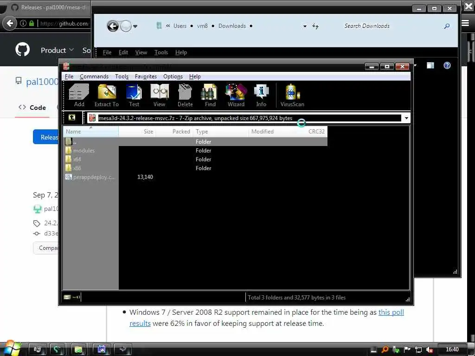This screenshot has width=475, height=356.
Task: Open the Favorites menu
Action: (146, 76)
